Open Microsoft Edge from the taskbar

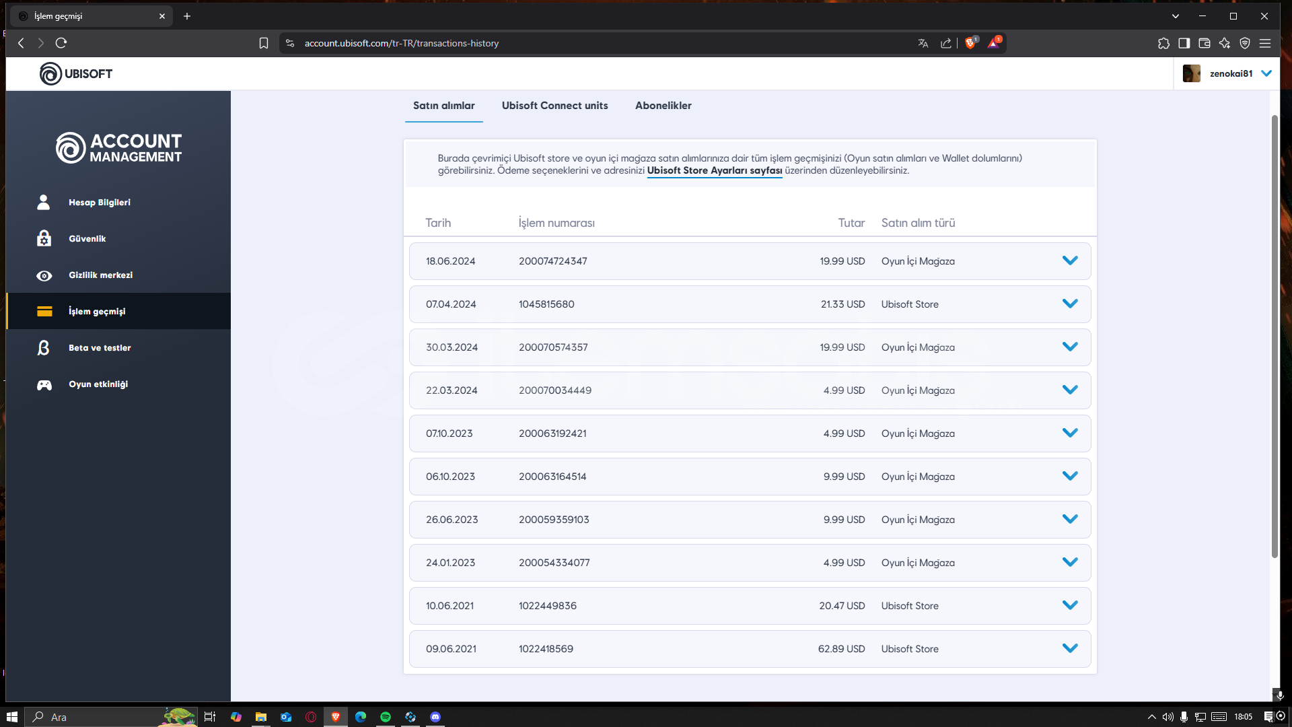coord(361,717)
